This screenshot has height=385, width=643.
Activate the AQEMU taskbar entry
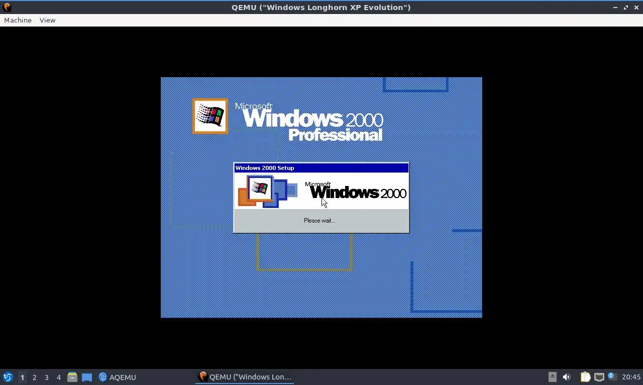(117, 377)
